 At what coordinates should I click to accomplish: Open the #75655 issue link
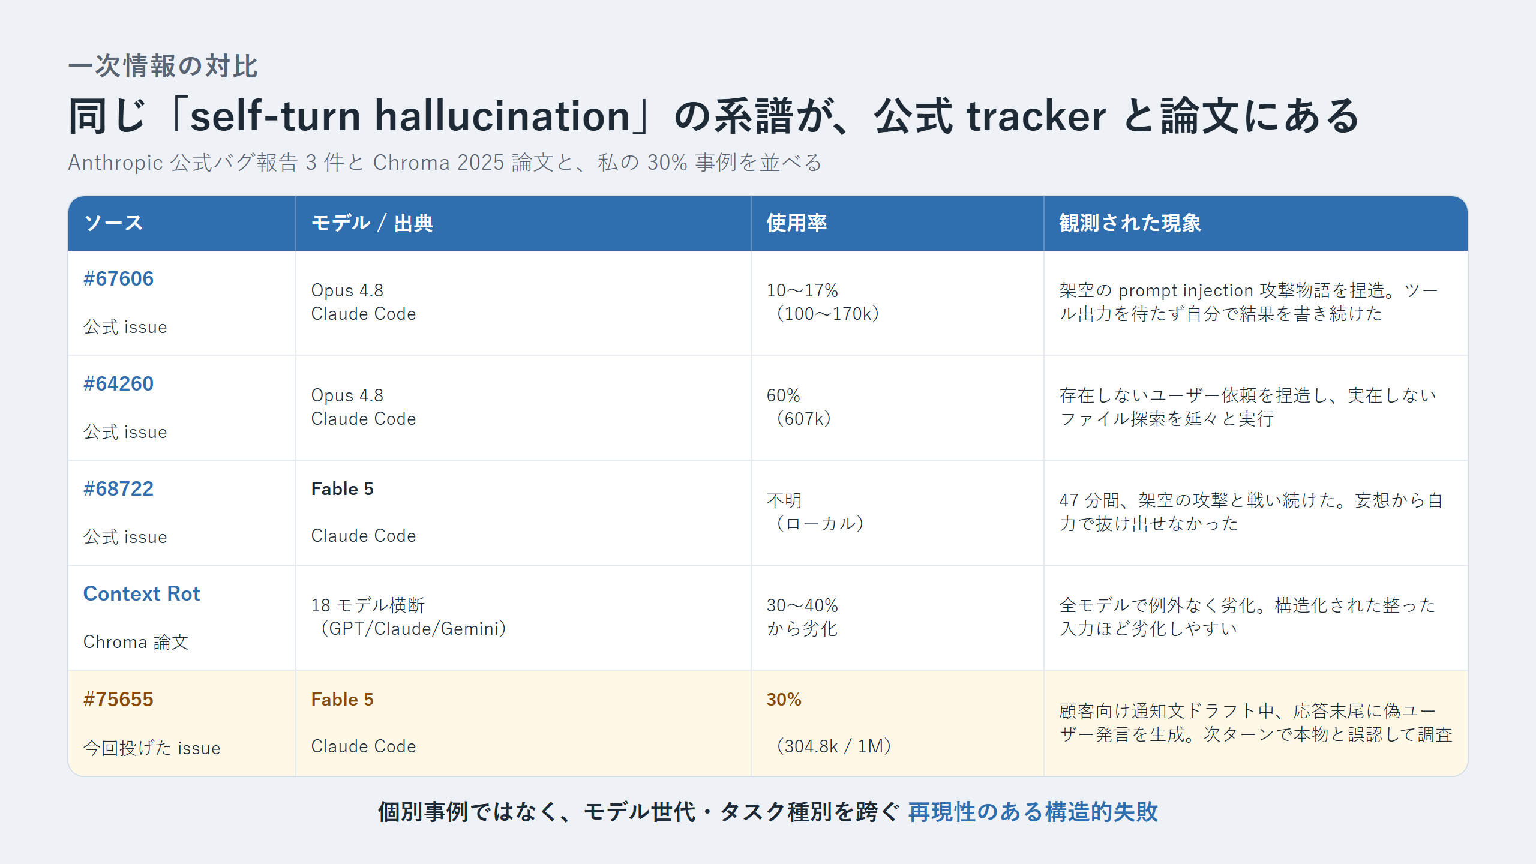pos(118,700)
